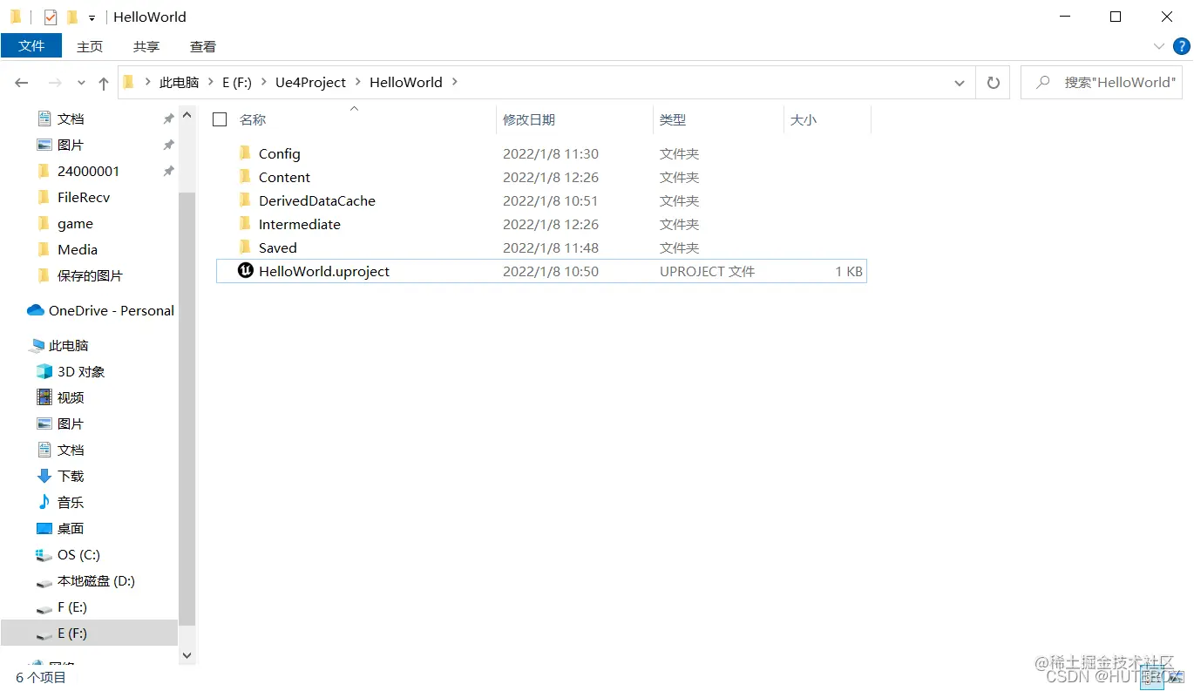Viewport: 1194px width, 691px height.
Task: Go back with the left arrow
Action: (22, 83)
